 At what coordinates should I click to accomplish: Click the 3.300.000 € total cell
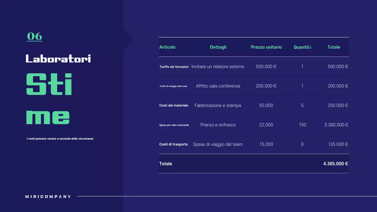coord(336,125)
